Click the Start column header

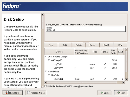point(121,52)
